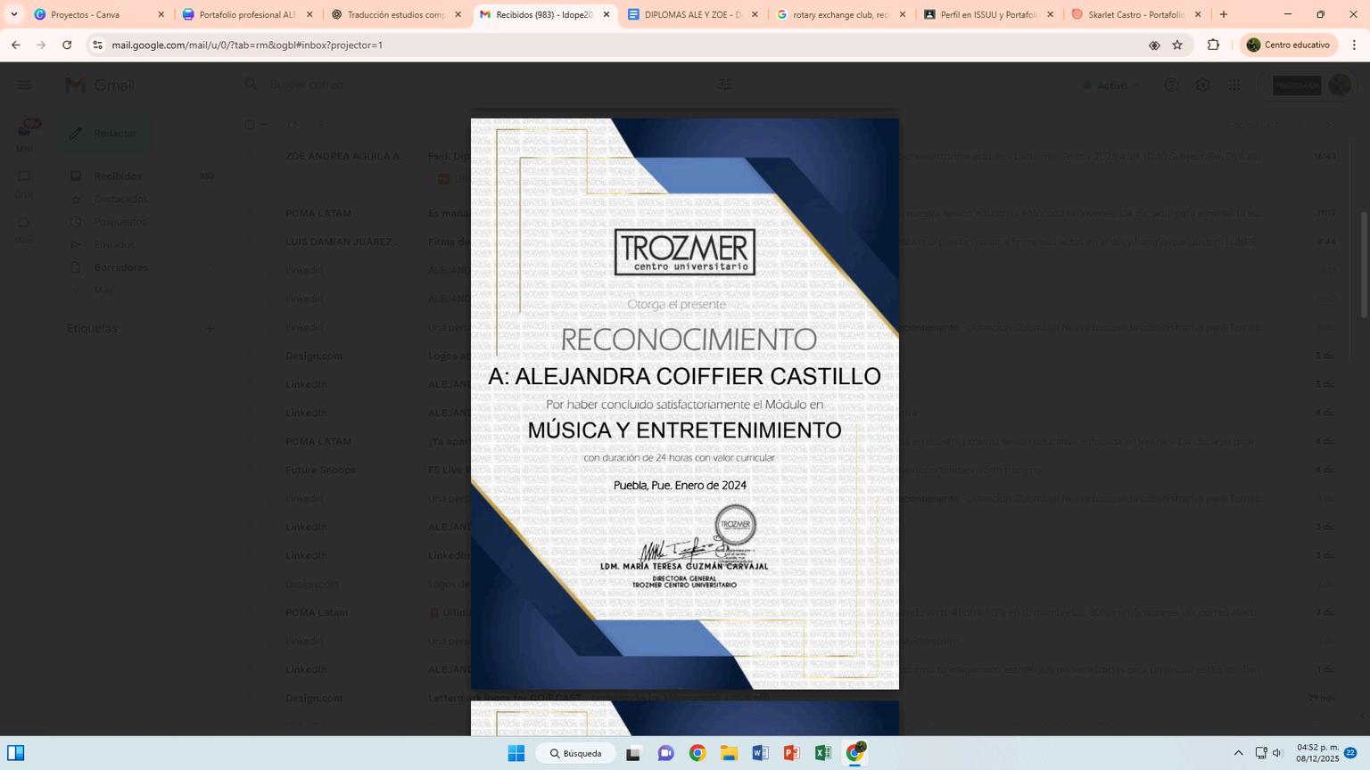Show hidden system tray icons
The height and width of the screenshot is (770, 1370).
click(1238, 753)
